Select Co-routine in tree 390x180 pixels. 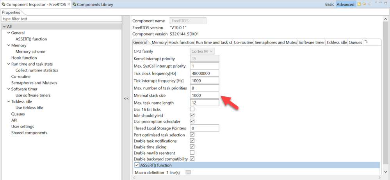(x=21, y=77)
